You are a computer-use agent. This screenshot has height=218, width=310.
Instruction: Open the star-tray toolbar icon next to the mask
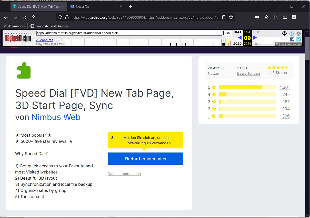[x=266, y=17]
